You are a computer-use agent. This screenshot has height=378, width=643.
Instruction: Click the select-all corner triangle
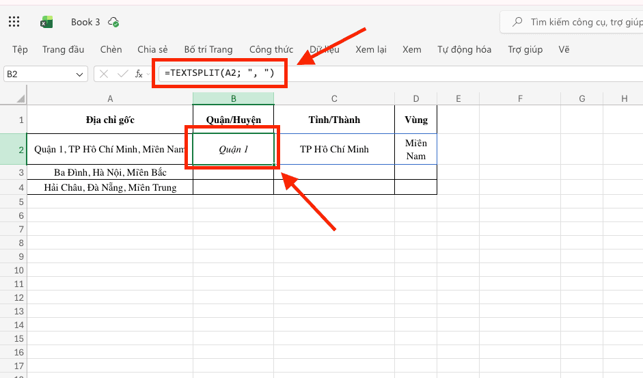click(20, 98)
